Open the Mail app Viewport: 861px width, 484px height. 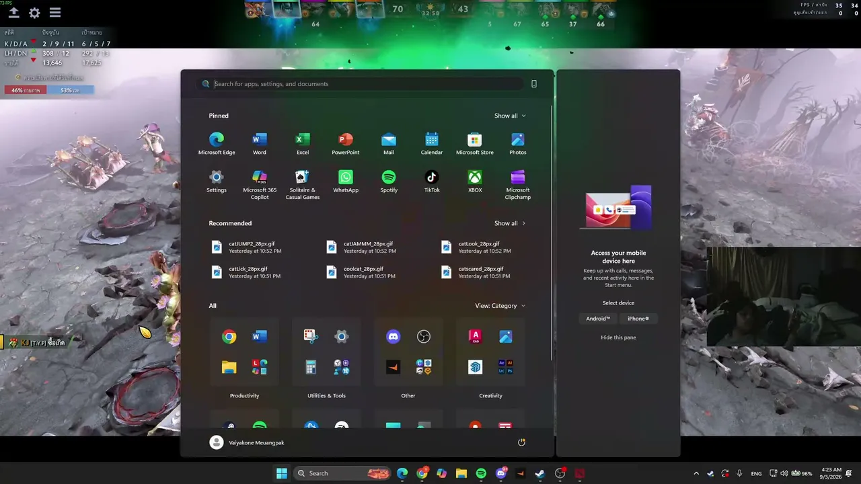(389, 144)
